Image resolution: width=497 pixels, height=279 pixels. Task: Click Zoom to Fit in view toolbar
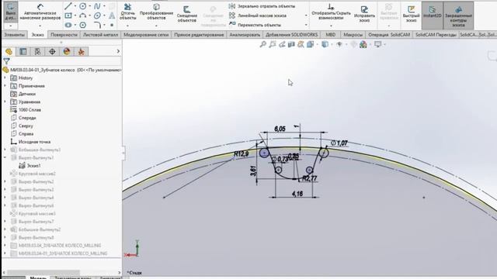click(x=262, y=45)
